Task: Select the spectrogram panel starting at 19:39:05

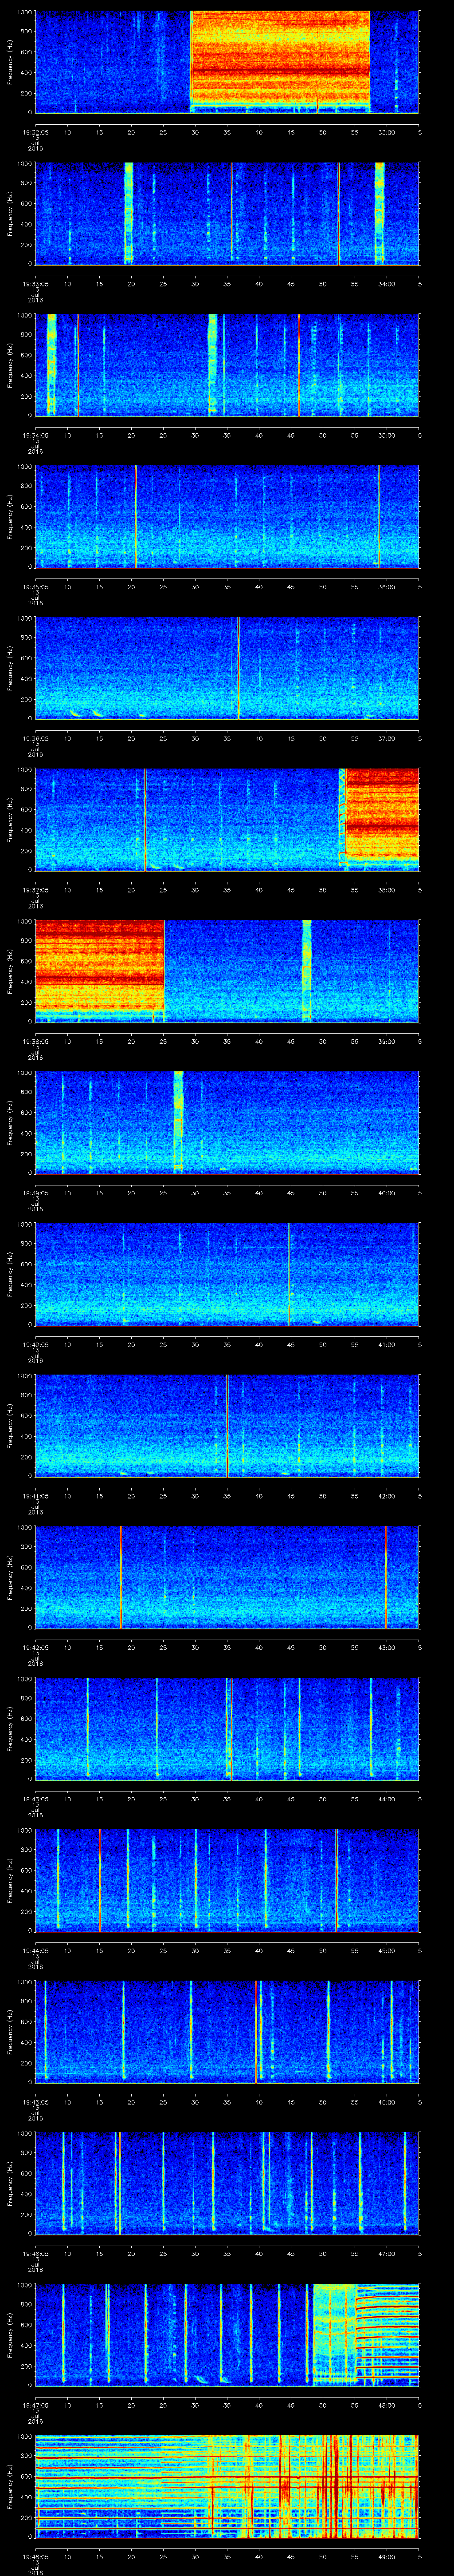Action: pyautogui.click(x=227, y=1123)
